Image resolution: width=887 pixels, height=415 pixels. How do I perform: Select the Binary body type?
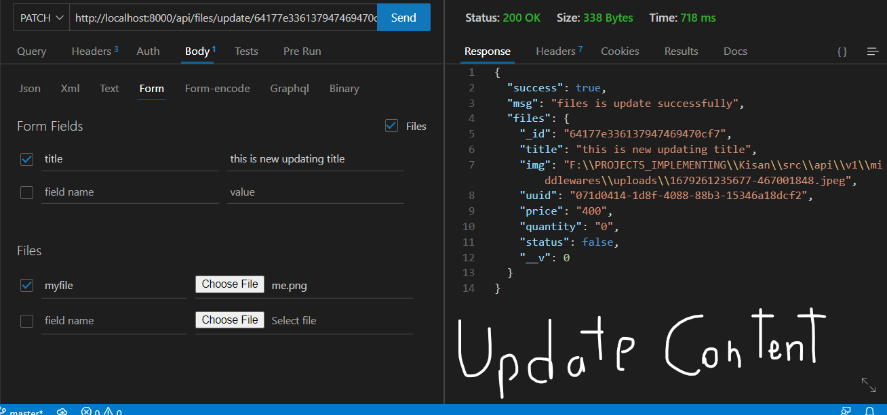pos(344,88)
